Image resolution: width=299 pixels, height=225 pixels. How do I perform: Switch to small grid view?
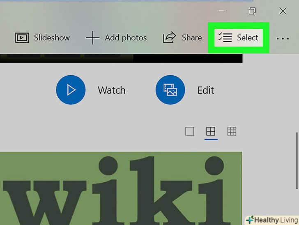click(232, 131)
